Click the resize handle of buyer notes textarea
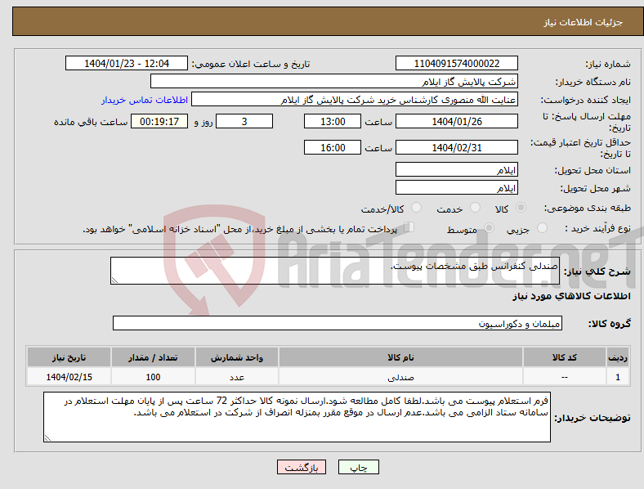The height and width of the screenshot is (489, 644). 47,438
